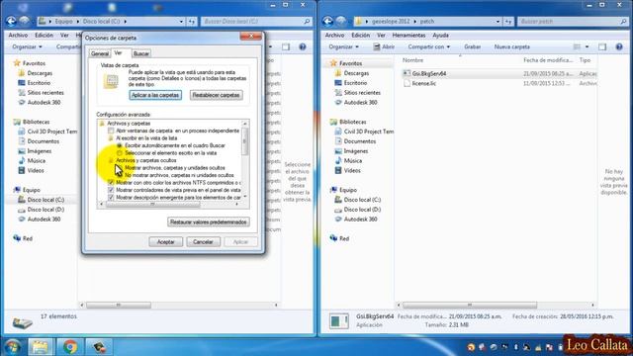Open Herramientas menu in right window
This screenshot has height=356, width=633.
click(408, 36)
